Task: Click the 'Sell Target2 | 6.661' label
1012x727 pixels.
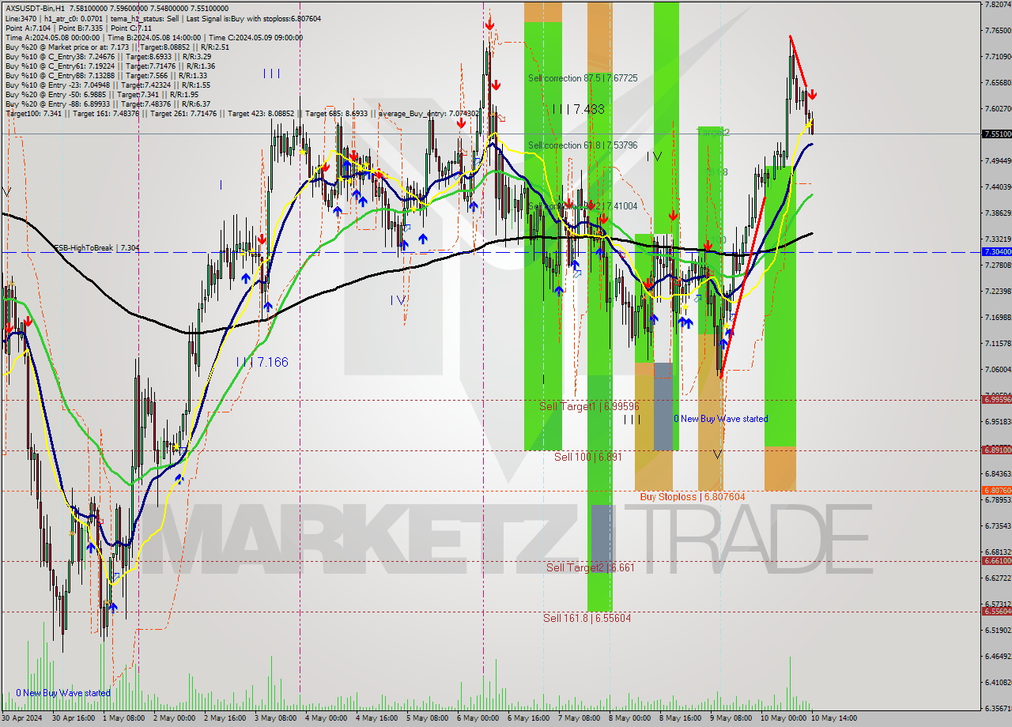Action: click(x=591, y=567)
